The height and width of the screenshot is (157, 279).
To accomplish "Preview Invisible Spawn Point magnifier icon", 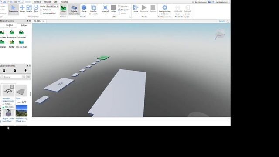I will pyautogui.click(x=12, y=87).
